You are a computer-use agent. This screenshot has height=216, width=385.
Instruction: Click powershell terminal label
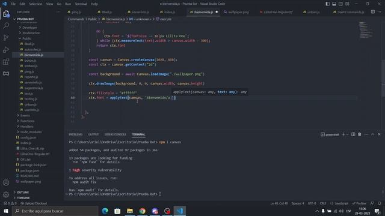[330, 134]
